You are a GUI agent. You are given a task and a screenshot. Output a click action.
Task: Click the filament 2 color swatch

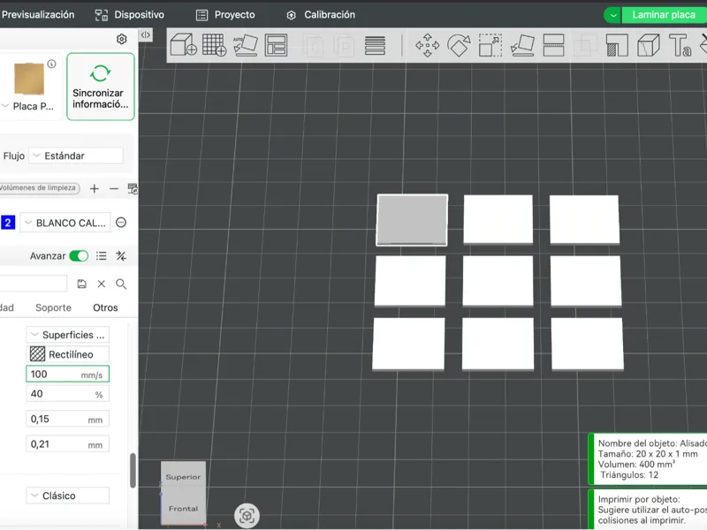pos(8,223)
